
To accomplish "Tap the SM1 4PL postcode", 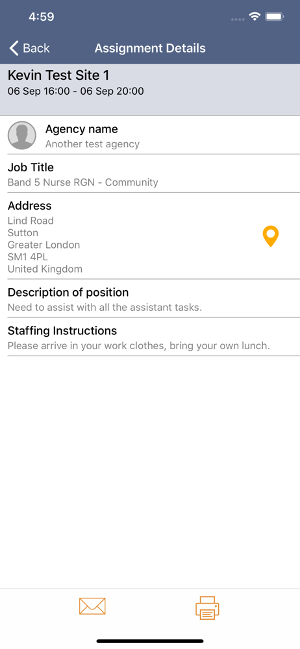I will coord(28,257).
